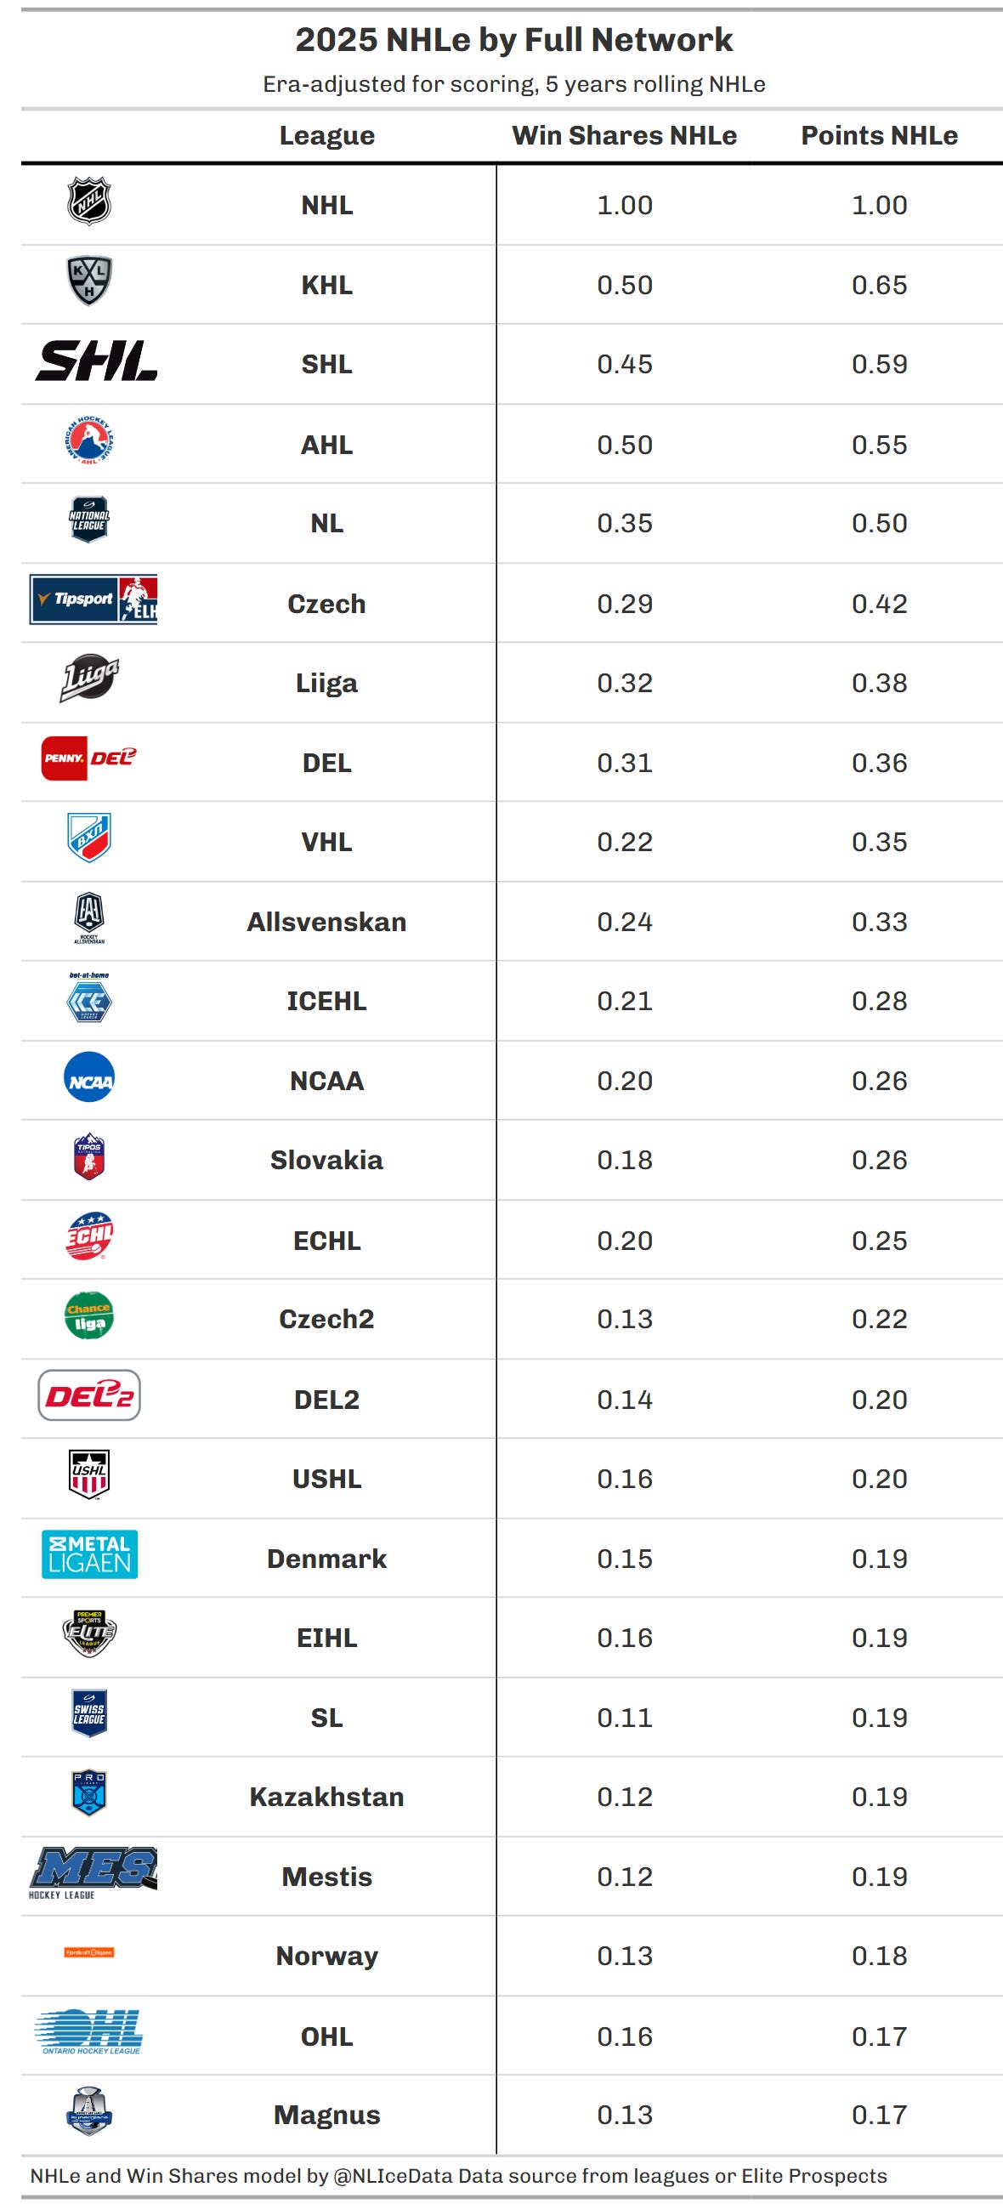The image size is (1003, 2204).
Task: Click the Points NHLe column header
Action: pos(879,135)
